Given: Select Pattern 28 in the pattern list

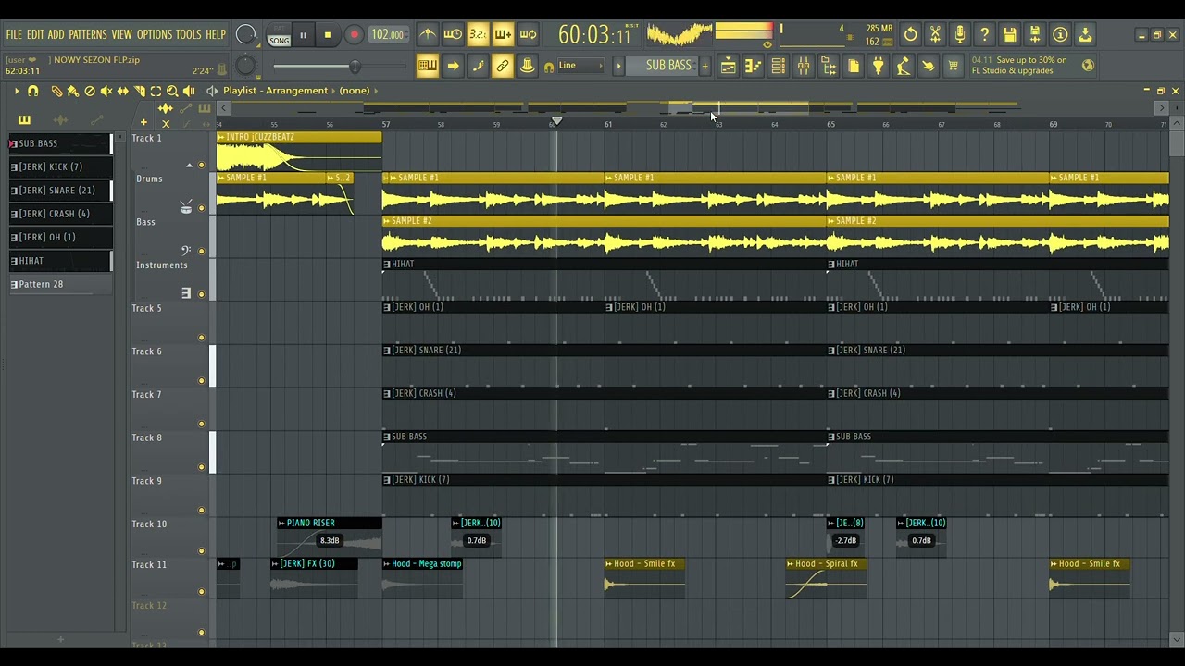Looking at the screenshot, I should click(60, 284).
